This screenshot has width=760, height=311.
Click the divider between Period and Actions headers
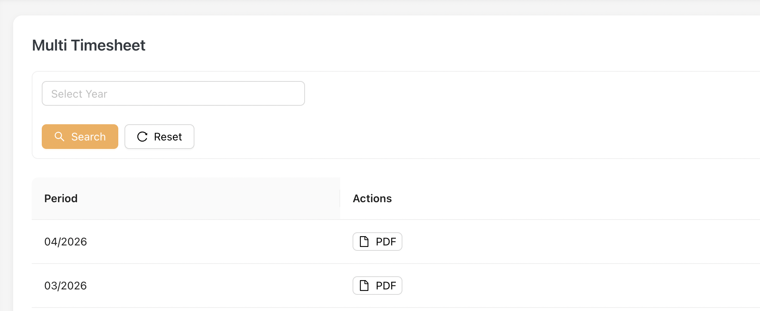click(340, 198)
